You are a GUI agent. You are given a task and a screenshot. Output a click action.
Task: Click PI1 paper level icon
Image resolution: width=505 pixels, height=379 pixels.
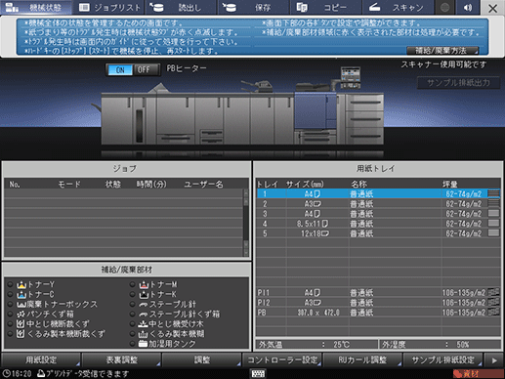(x=493, y=292)
